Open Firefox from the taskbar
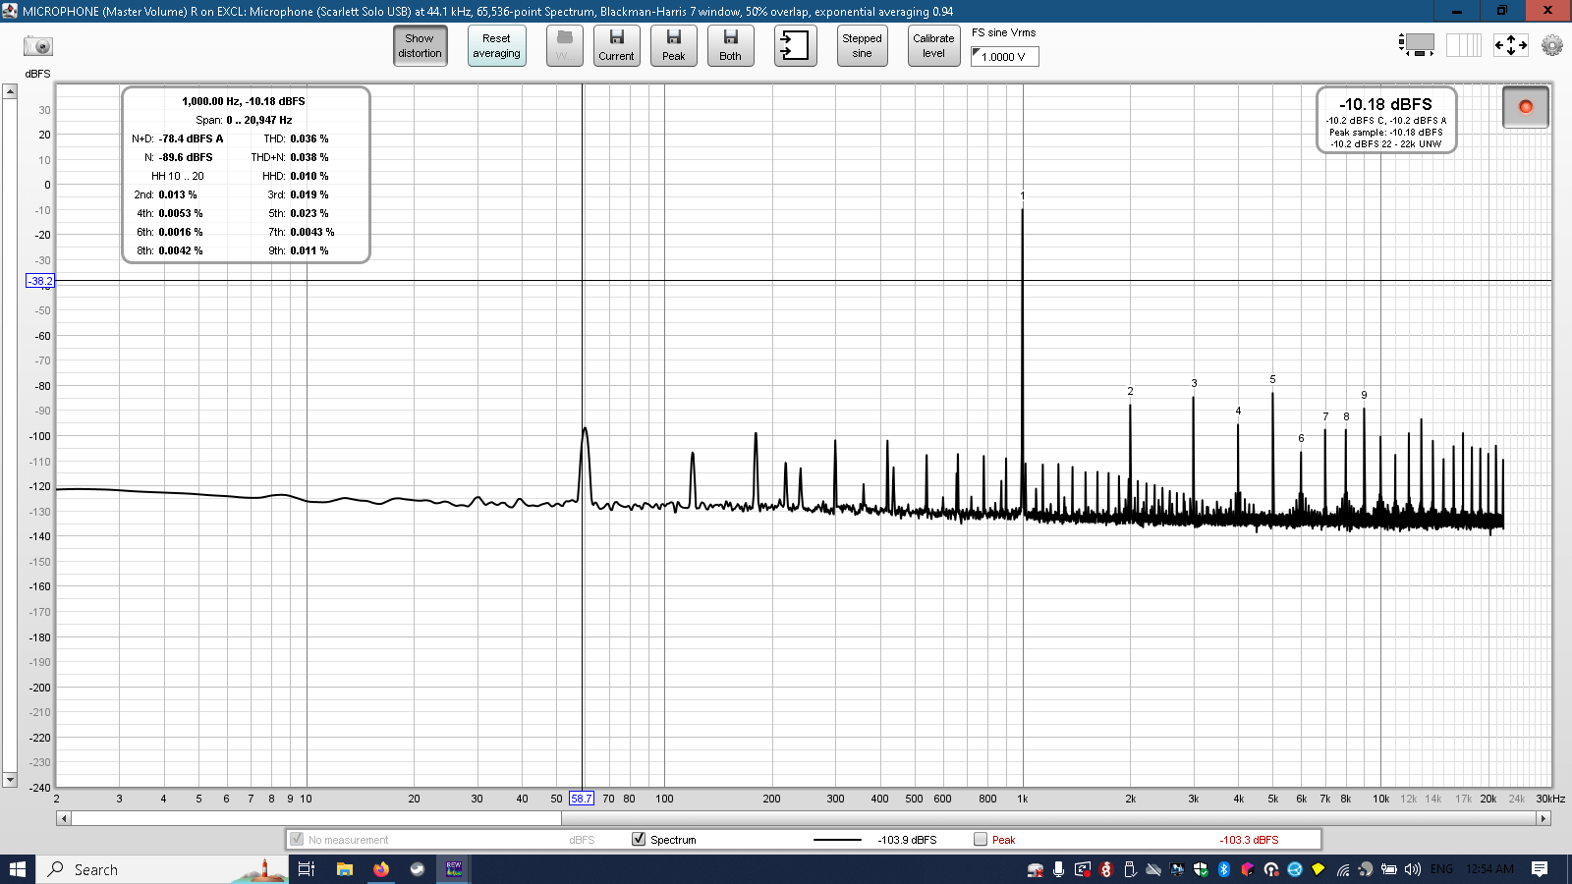Screen dimensions: 1572x884 point(381,869)
